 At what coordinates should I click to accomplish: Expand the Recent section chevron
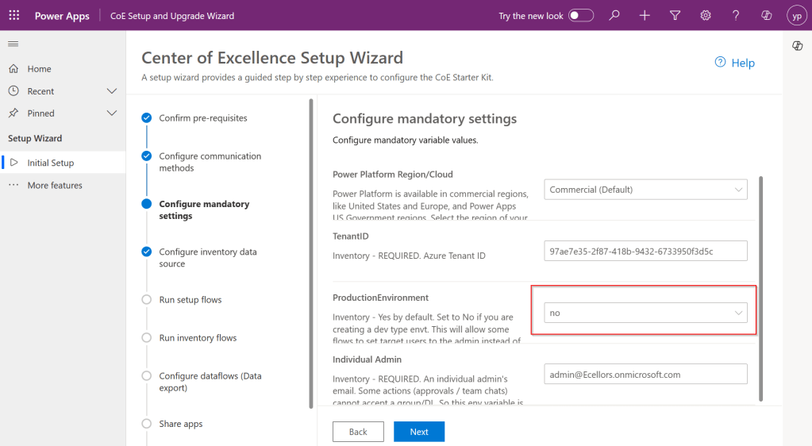[112, 91]
